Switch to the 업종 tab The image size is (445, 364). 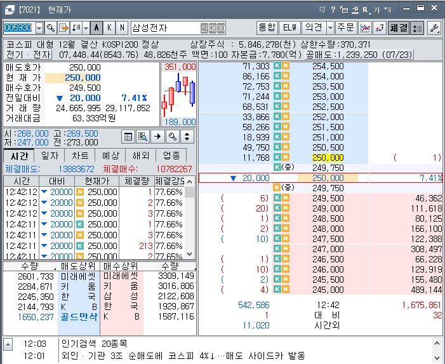[171, 156]
